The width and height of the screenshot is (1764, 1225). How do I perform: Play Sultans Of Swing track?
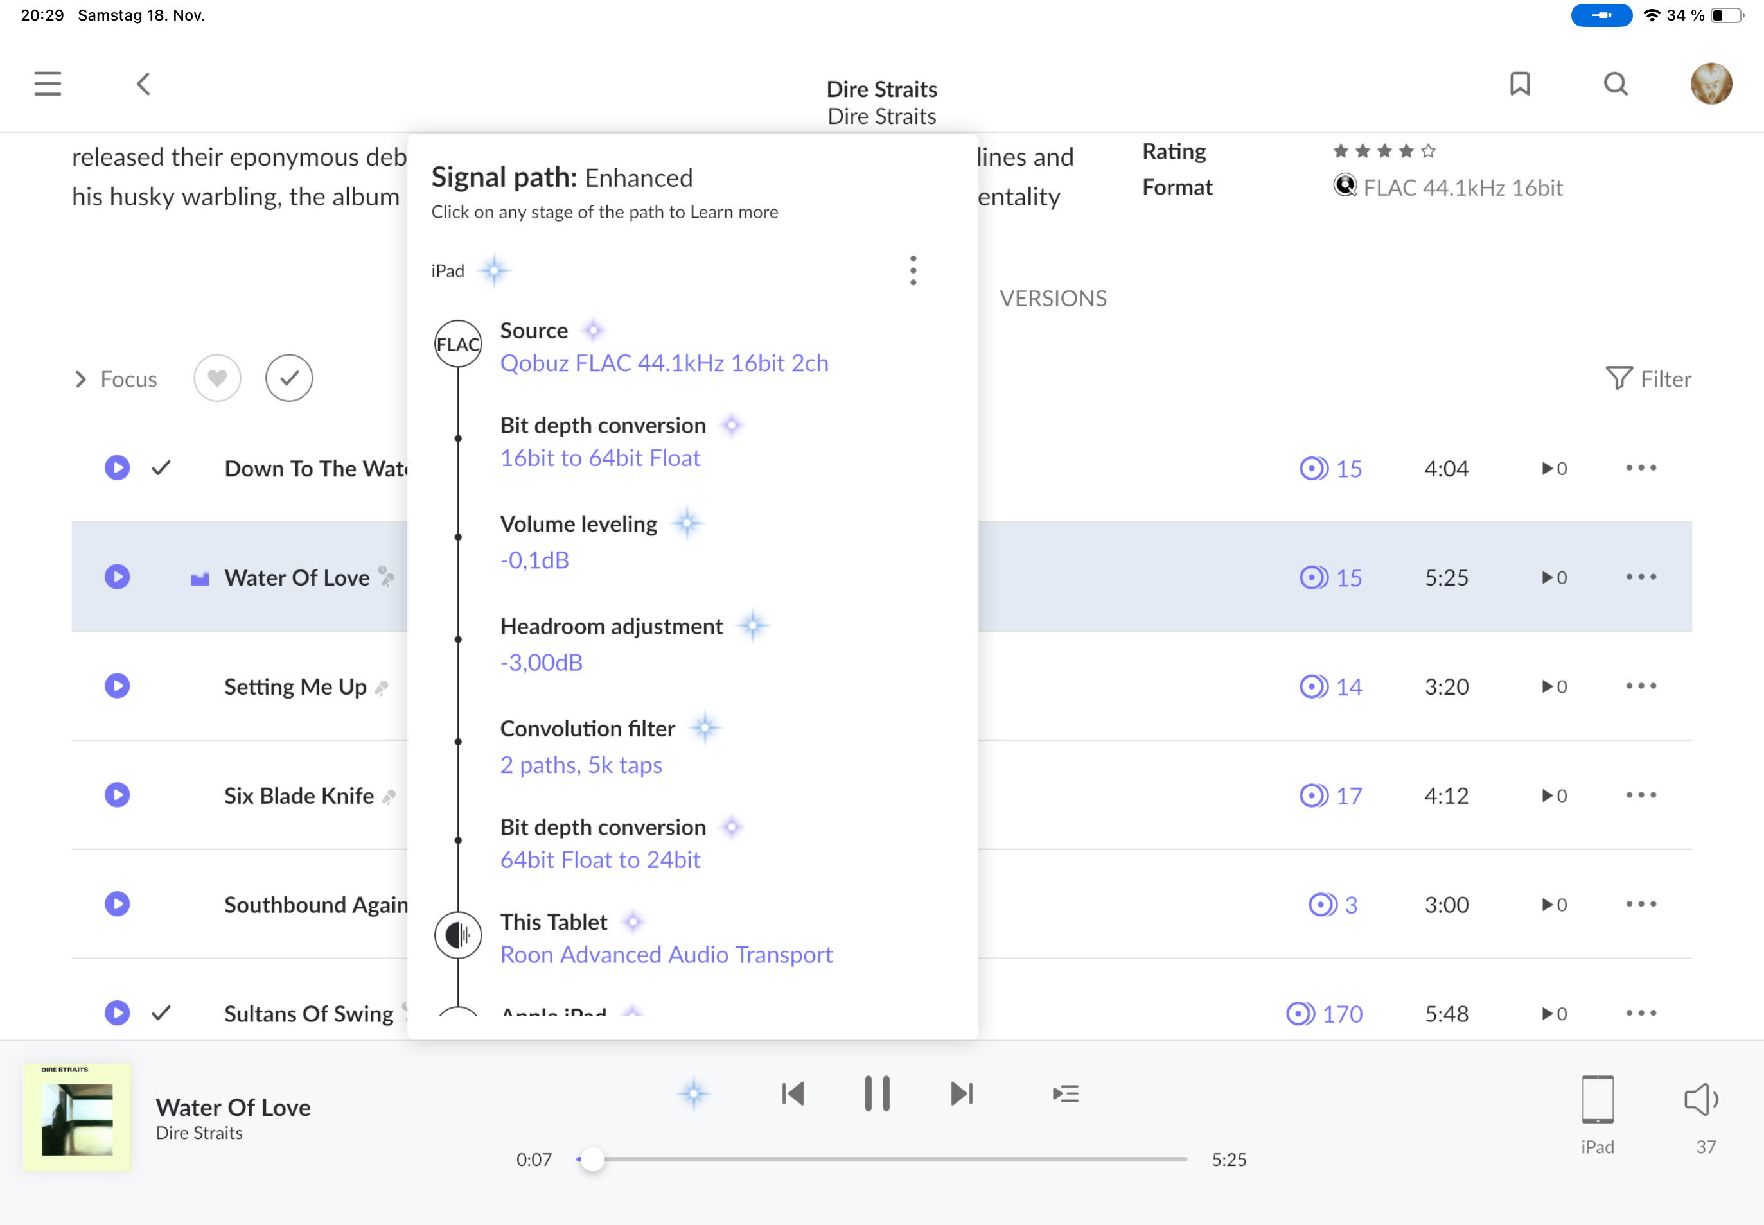click(117, 1012)
